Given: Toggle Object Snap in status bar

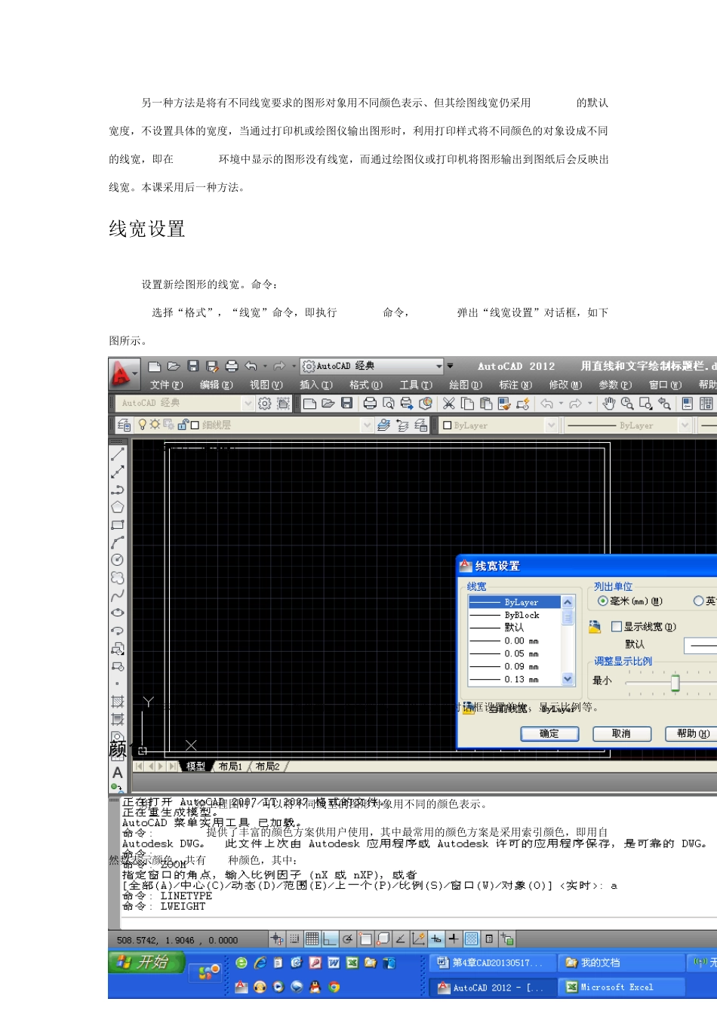Looking at the screenshot, I should [x=365, y=939].
